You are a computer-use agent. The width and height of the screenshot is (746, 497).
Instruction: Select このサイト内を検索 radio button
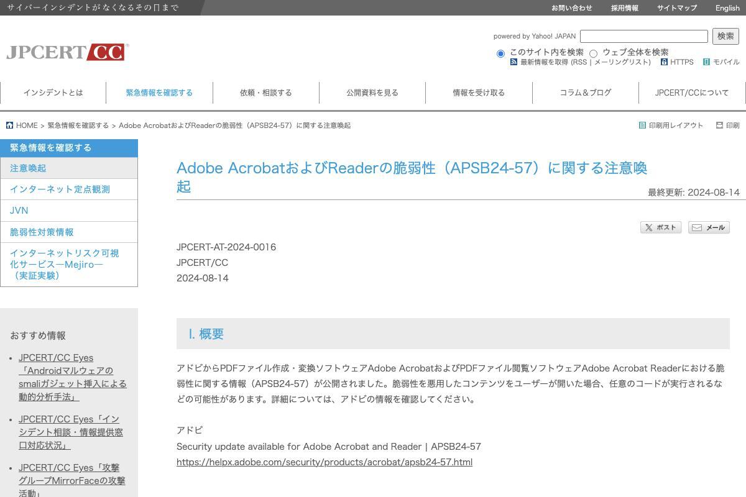pyautogui.click(x=500, y=53)
